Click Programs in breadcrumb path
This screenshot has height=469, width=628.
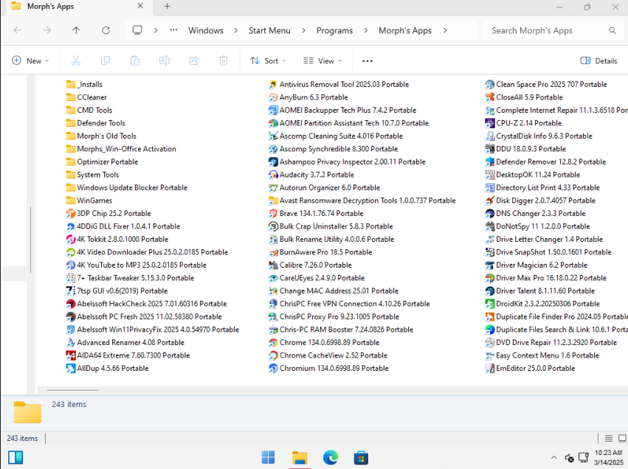[334, 30]
